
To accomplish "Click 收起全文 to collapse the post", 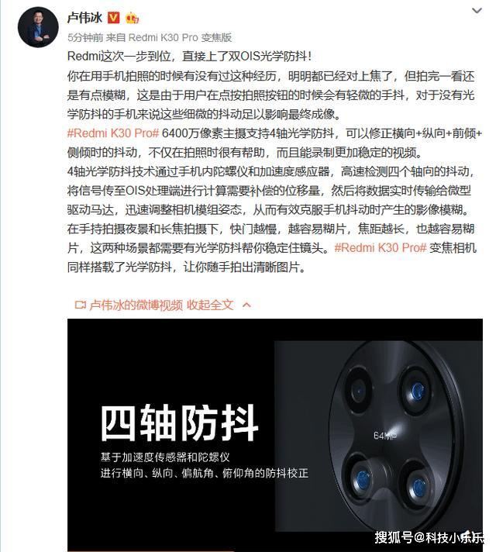I will [x=210, y=305].
